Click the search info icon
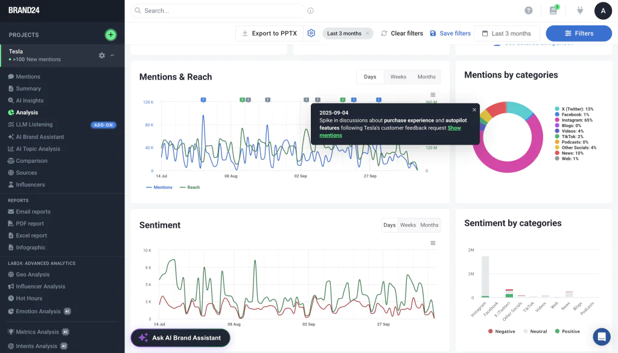 (x=311, y=11)
